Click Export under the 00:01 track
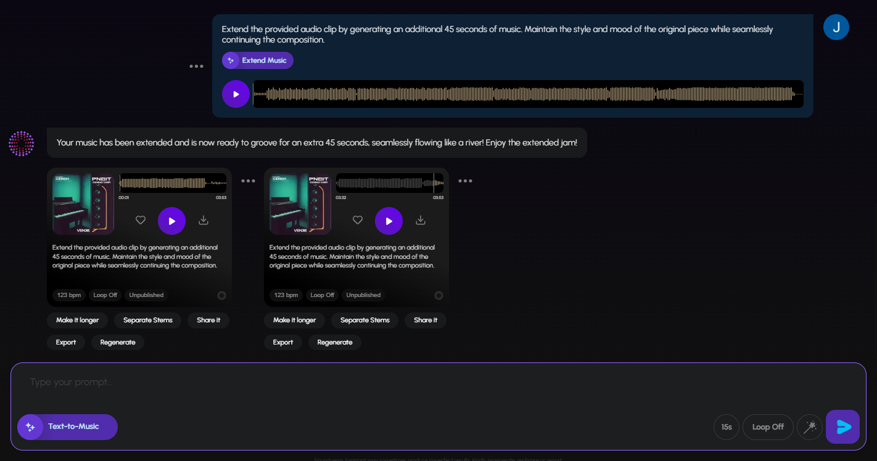Screen dimensions: 877x461 click(66, 343)
